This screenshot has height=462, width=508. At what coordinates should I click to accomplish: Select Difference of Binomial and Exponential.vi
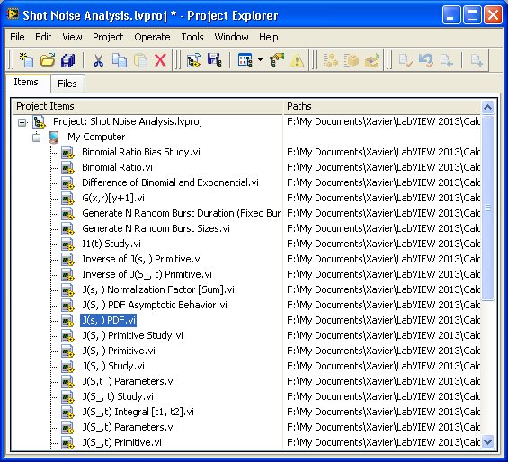[170, 182]
